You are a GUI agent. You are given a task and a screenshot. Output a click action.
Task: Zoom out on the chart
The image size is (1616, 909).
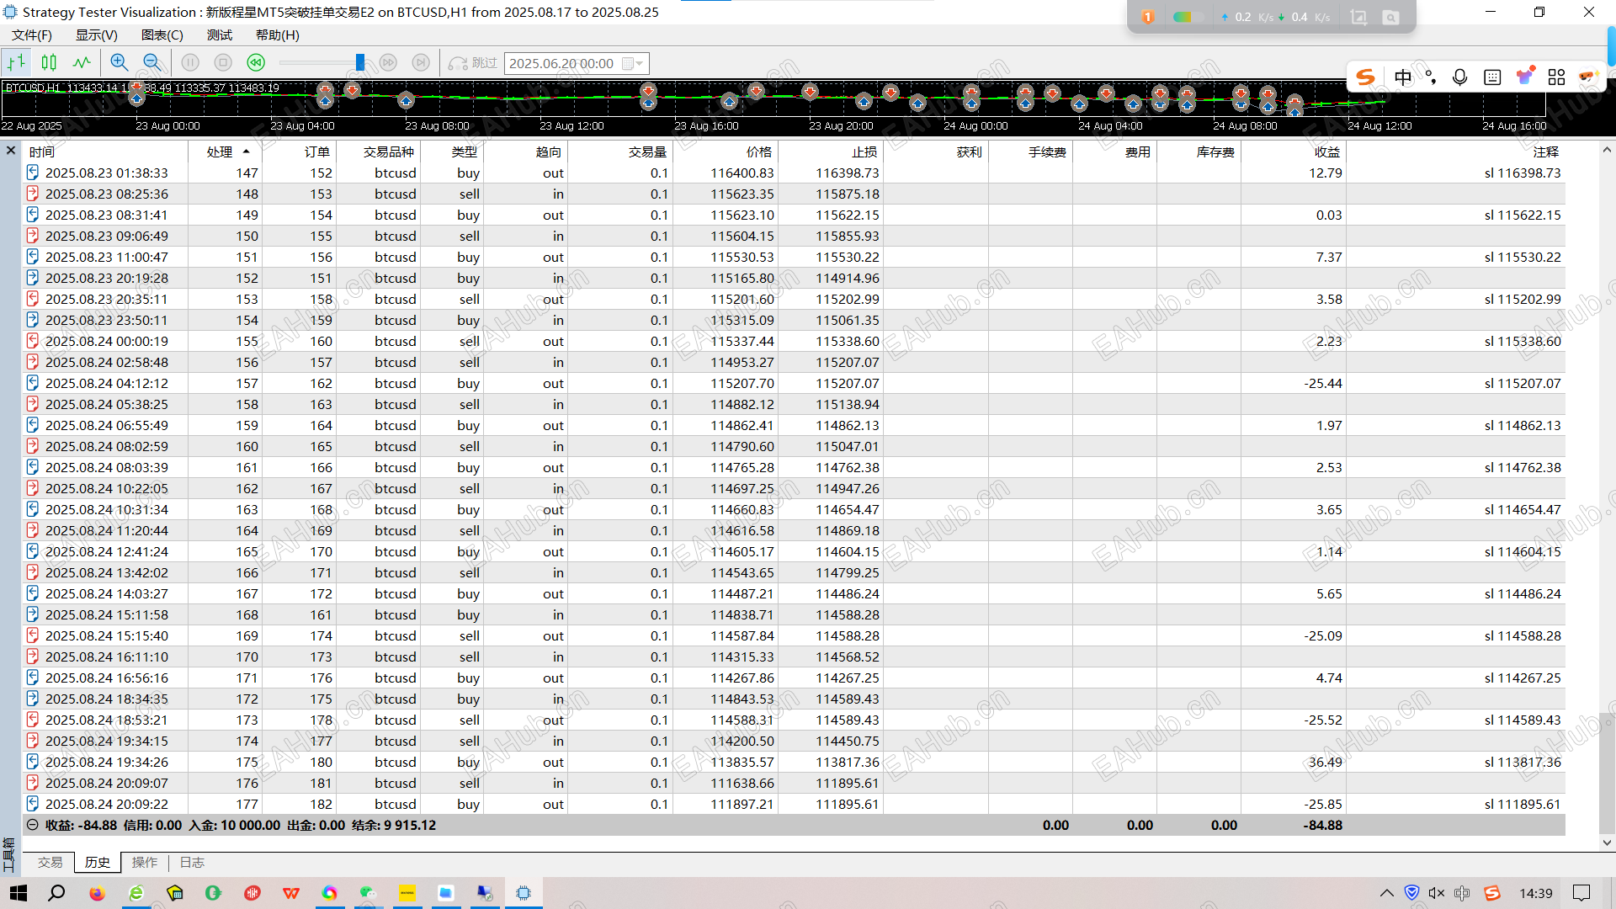click(x=152, y=62)
